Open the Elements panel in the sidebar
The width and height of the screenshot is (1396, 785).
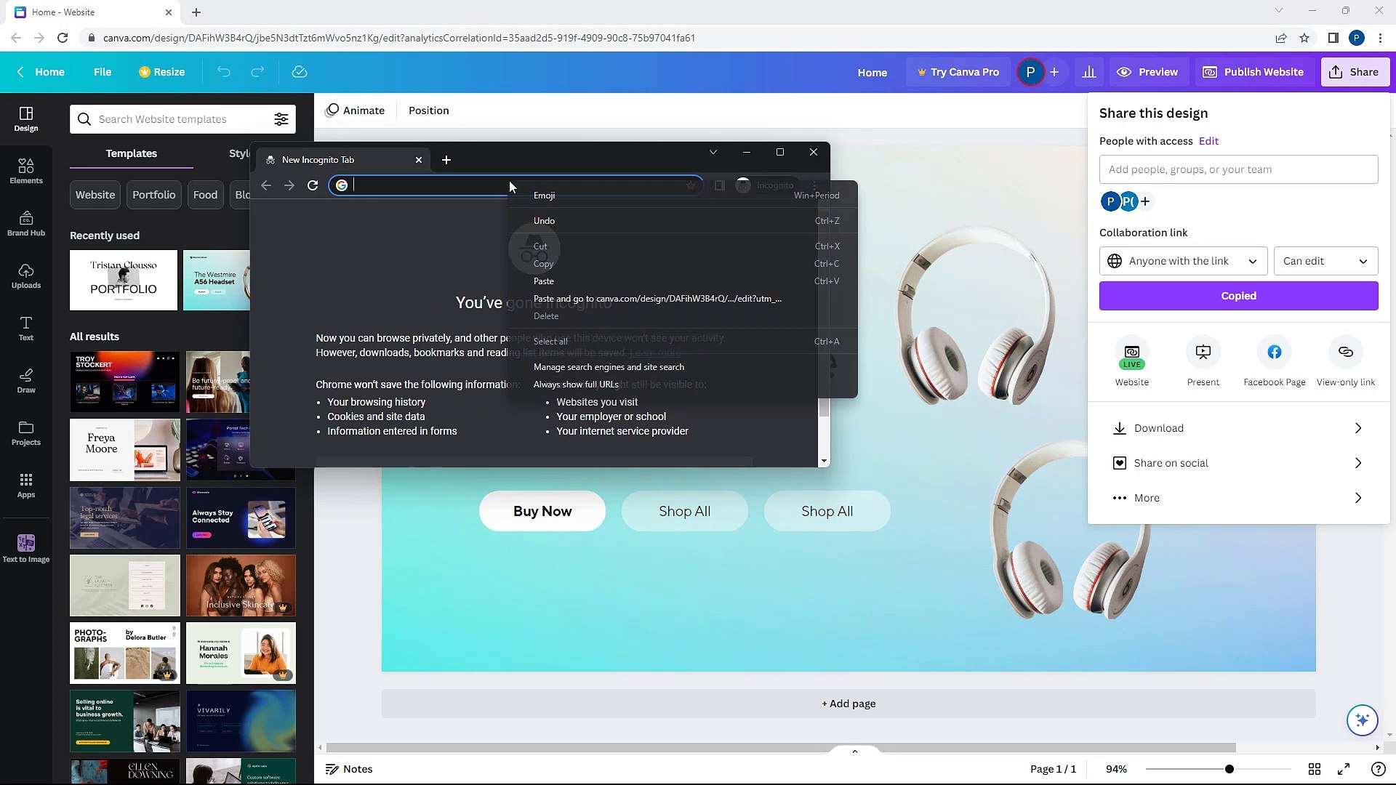(x=26, y=170)
